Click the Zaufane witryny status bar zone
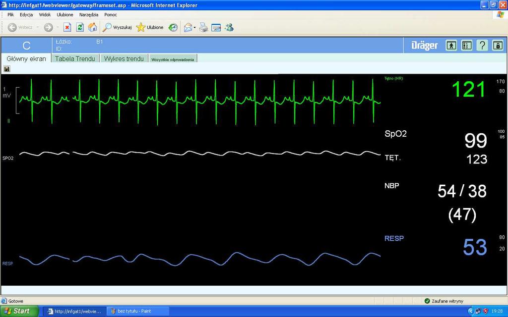508x317 pixels. (444, 301)
